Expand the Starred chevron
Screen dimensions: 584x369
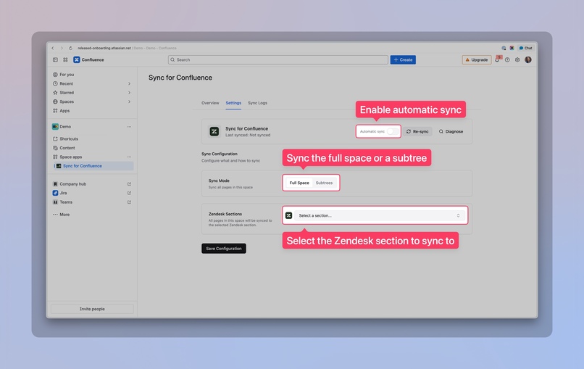coord(129,93)
